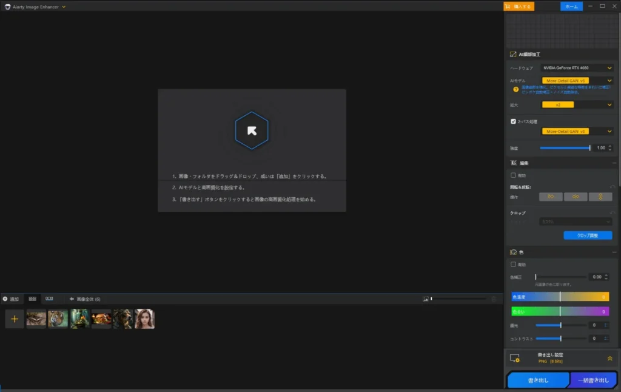Click 画像全体 (6) back arrow label
The image size is (621, 392).
pyautogui.click(x=85, y=299)
